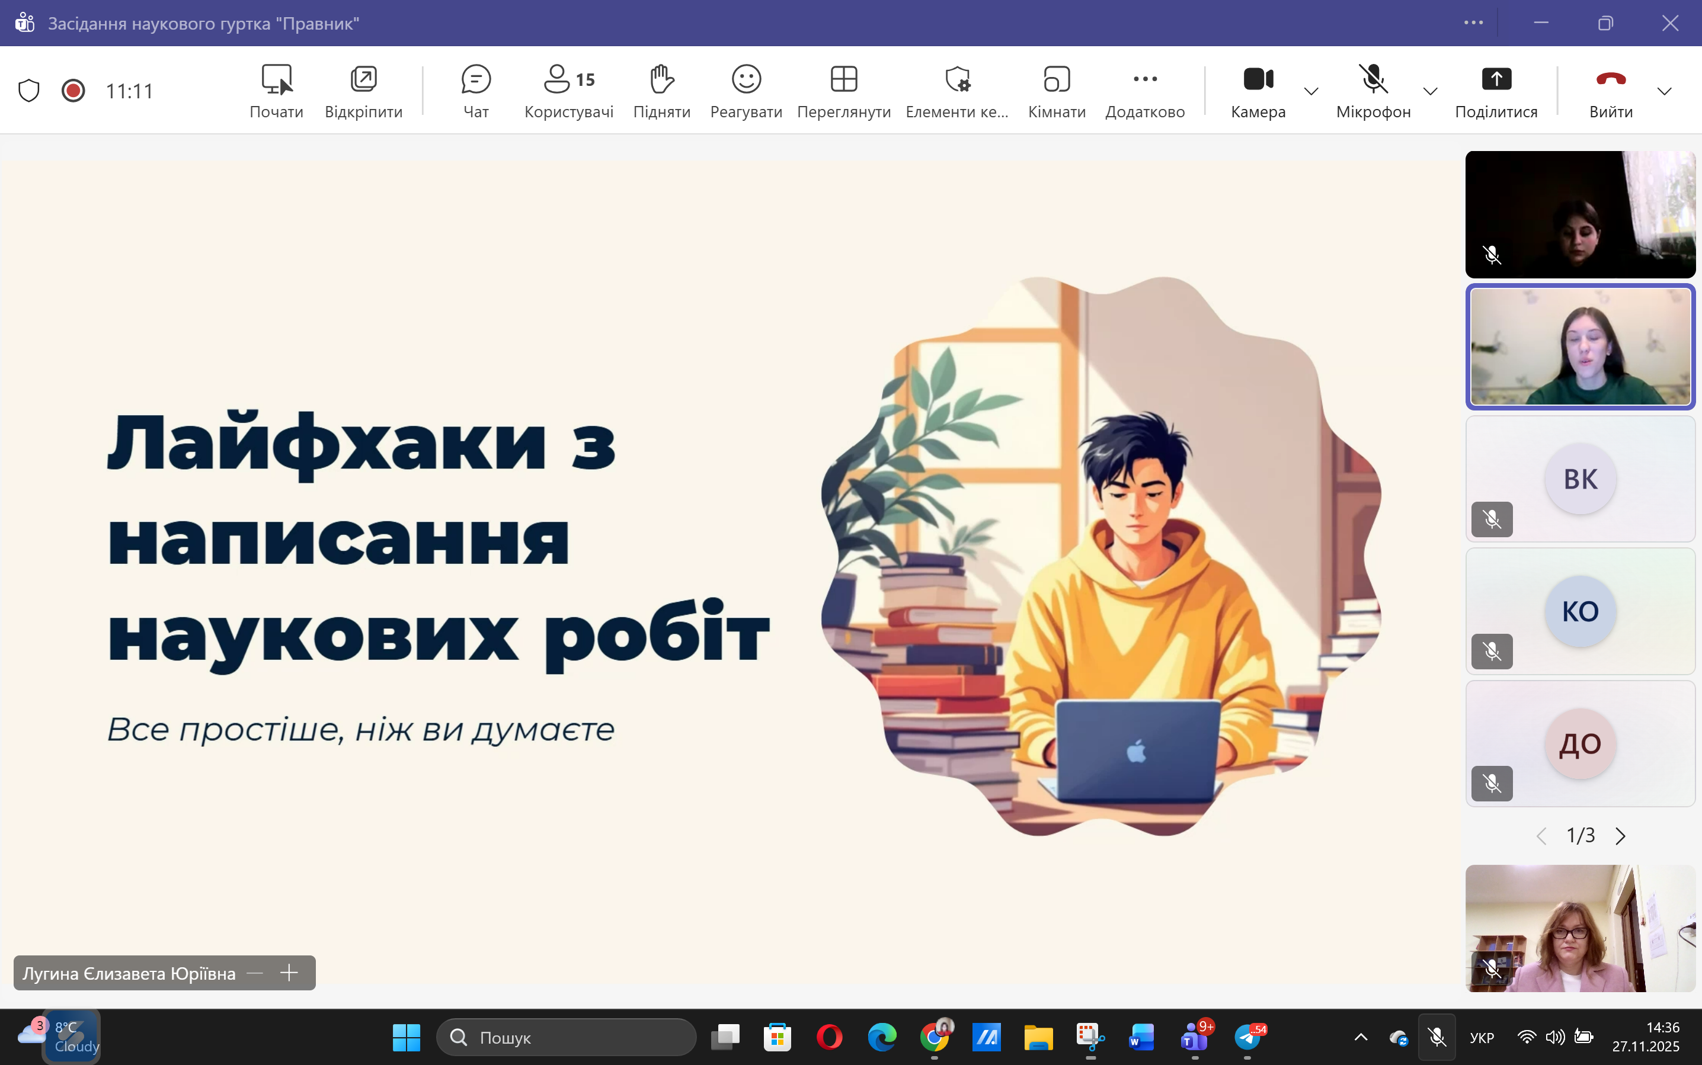Go to the next participants page arrow
The height and width of the screenshot is (1065, 1702).
[x=1620, y=835]
